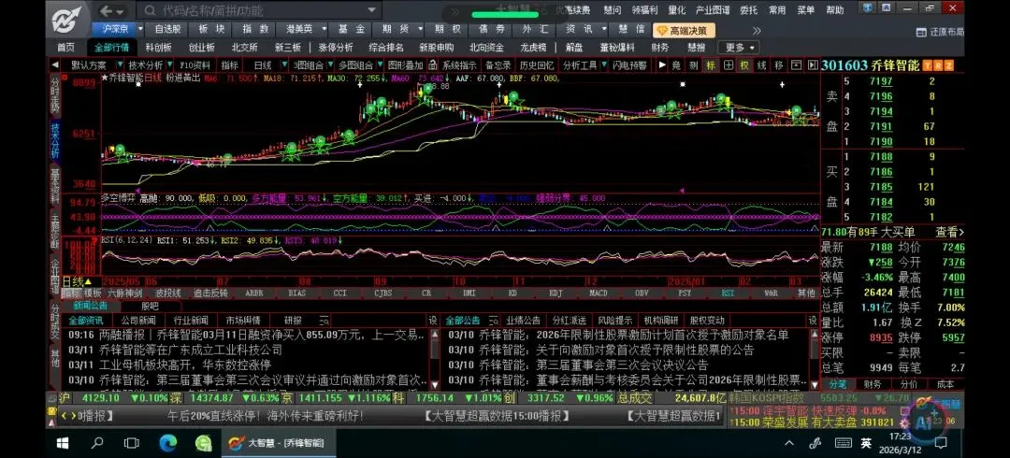Click the back arrow navigation icon

[x=107, y=11]
